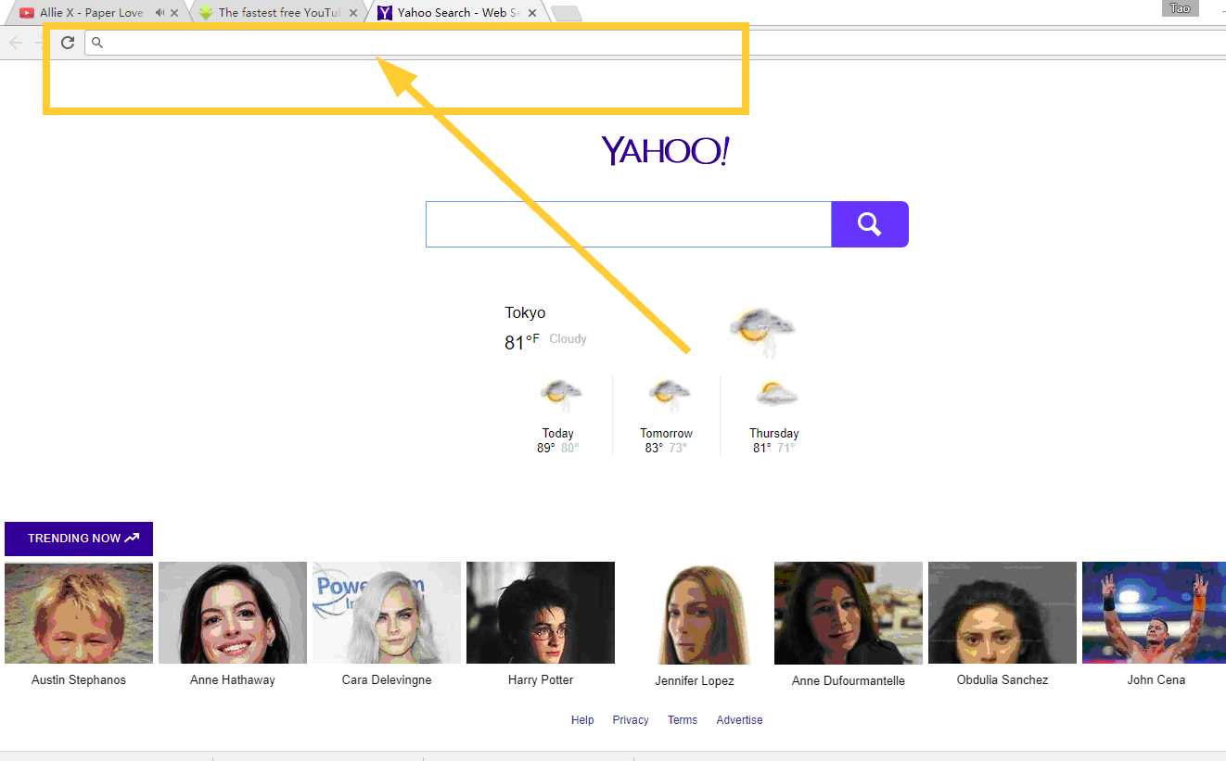Click the John Cena caption
The width and height of the screenshot is (1226, 761).
coord(1156,680)
